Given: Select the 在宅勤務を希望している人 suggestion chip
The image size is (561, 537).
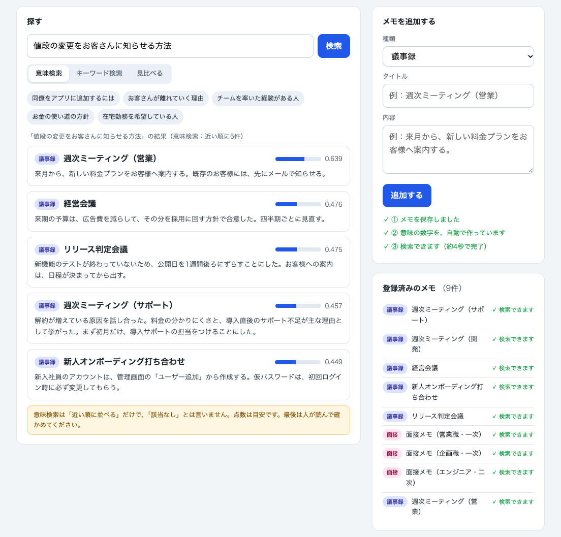Looking at the screenshot, I should [140, 117].
